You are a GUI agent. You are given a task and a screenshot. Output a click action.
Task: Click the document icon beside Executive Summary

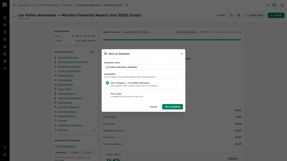[x=55, y=57]
